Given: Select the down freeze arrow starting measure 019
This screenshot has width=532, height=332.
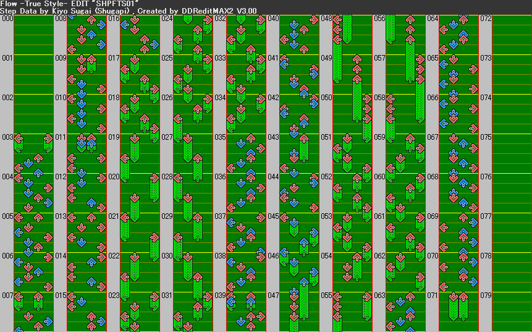Looking at the screenshot, I should pyautogui.click(x=135, y=148).
